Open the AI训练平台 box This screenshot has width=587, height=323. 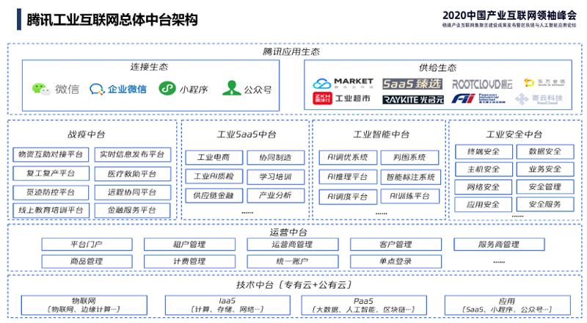pos(410,196)
